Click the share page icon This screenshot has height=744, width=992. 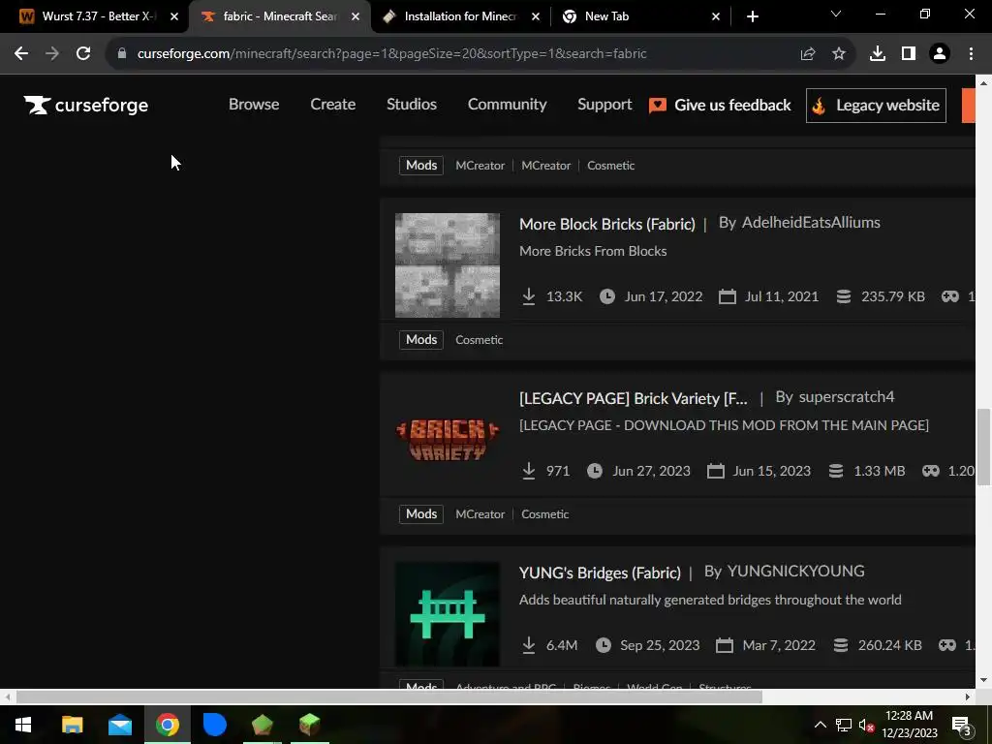(808, 54)
